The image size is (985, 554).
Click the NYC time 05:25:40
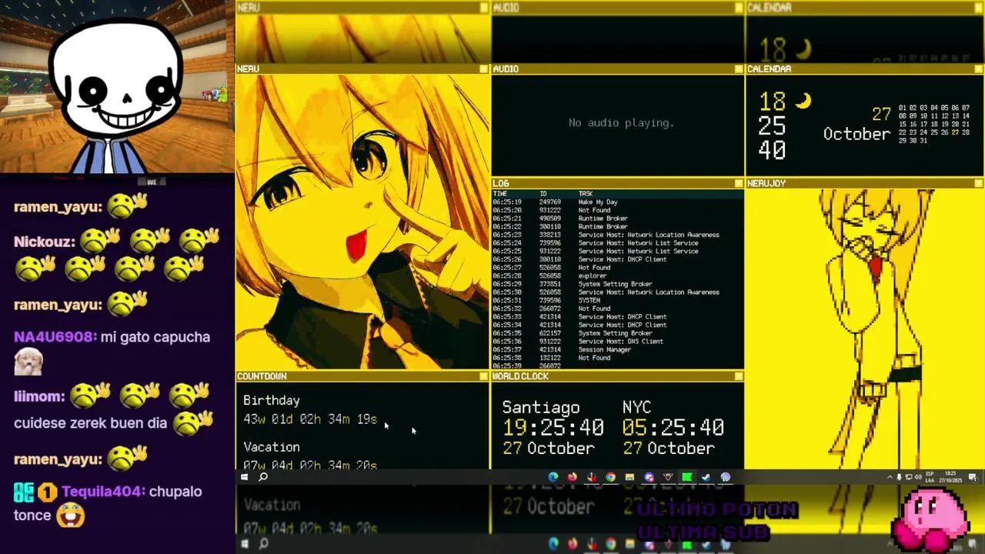coord(673,428)
